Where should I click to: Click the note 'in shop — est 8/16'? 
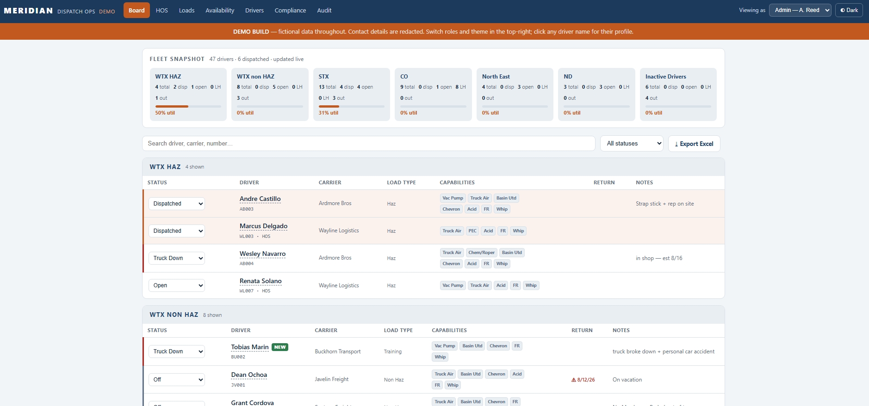pyautogui.click(x=659, y=258)
